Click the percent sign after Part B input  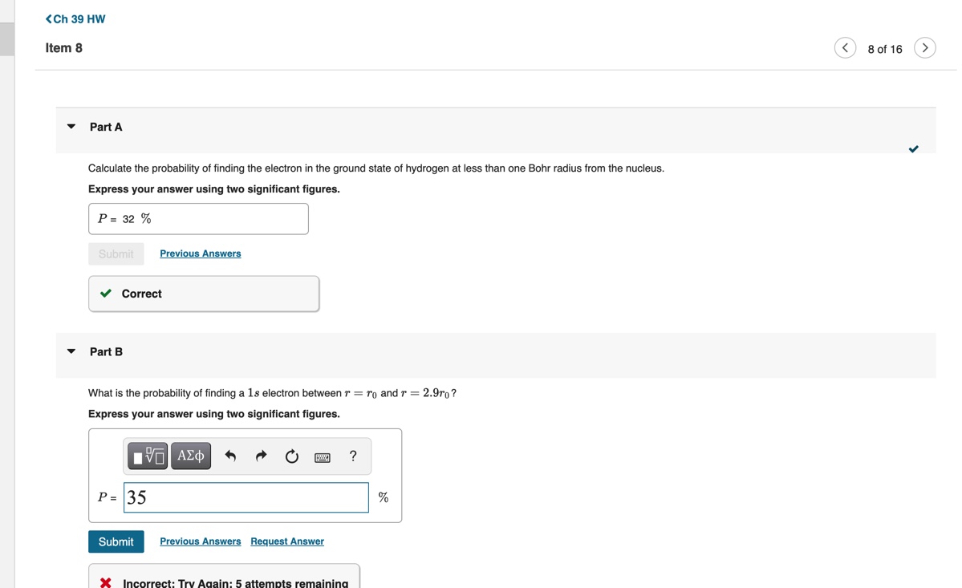pyautogui.click(x=384, y=497)
